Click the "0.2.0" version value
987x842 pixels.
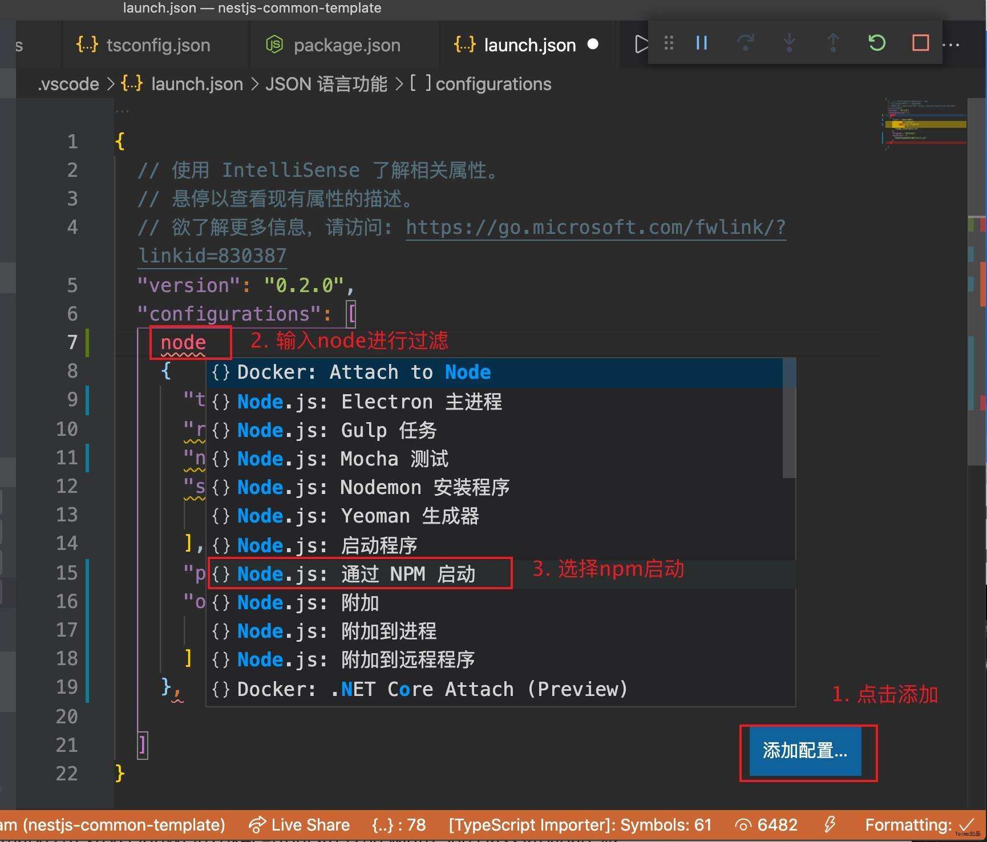[x=304, y=285]
